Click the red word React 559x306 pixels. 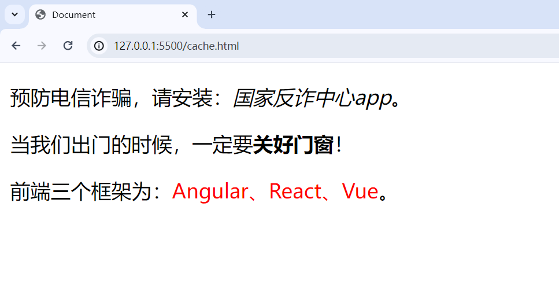coord(295,191)
